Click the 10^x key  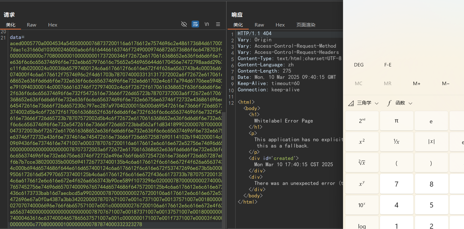click(x=362, y=205)
